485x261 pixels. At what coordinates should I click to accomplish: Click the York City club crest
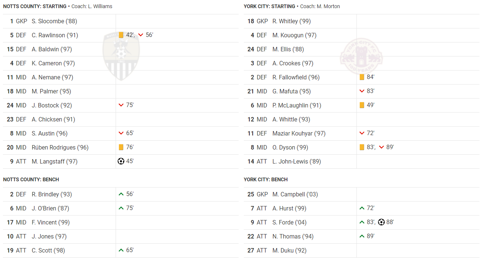(361, 56)
